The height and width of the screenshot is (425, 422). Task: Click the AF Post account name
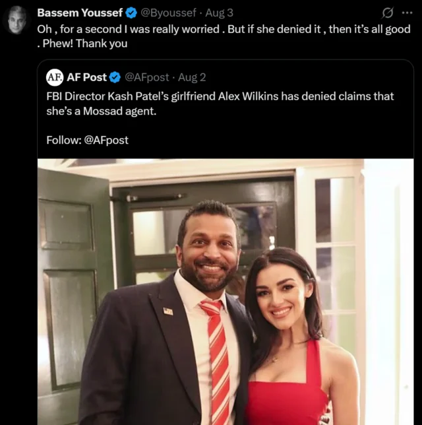[x=86, y=77]
